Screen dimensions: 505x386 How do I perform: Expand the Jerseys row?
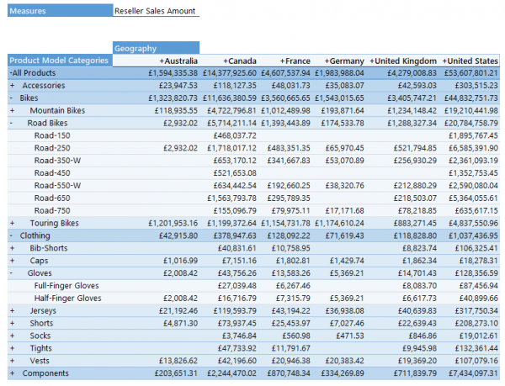(x=13, y=310)
